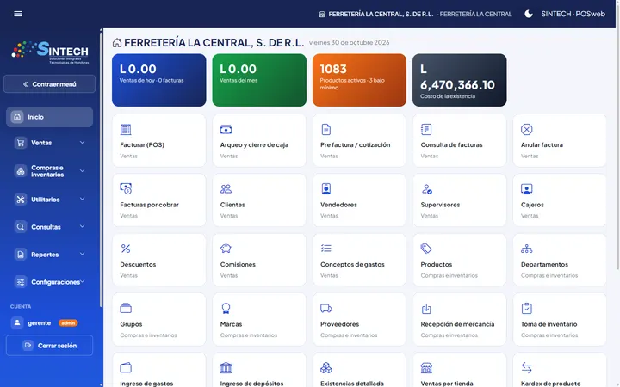Click Costo de la existencia card
The width and height of the screenshot is (620, 387).
pos(460,80)
